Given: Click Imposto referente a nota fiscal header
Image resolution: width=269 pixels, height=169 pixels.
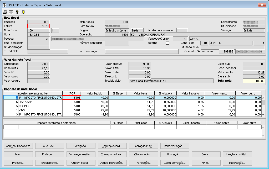Looking at the screenshot, I should click(x=57, y=123).
